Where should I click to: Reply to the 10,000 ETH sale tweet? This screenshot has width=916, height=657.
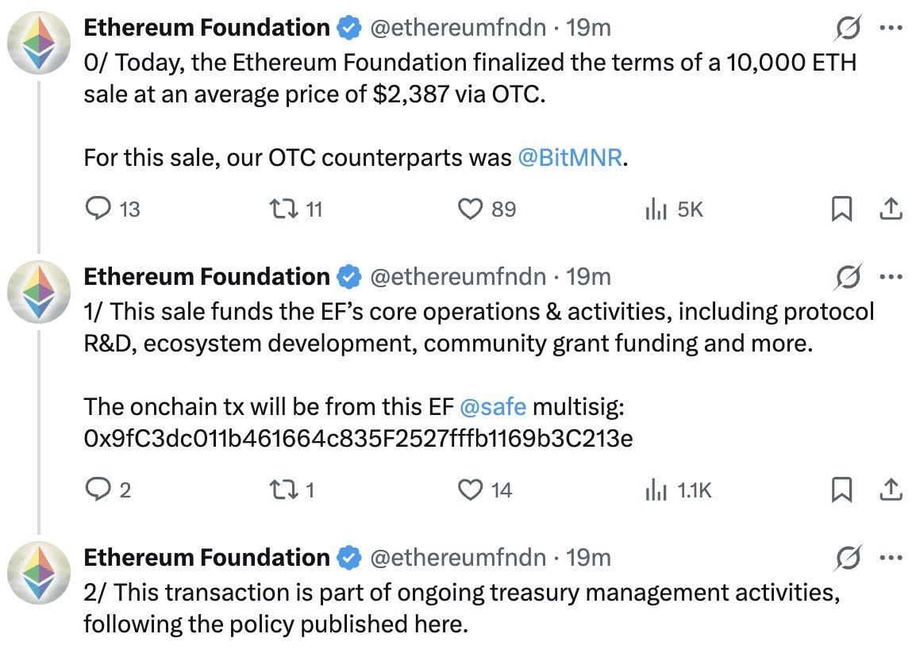[98, 209]
